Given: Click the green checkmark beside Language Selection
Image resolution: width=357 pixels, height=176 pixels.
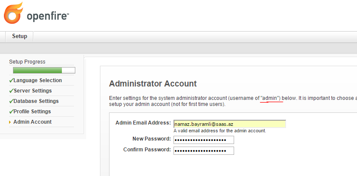Looking at the screenshot, I should tap(11, 81).
